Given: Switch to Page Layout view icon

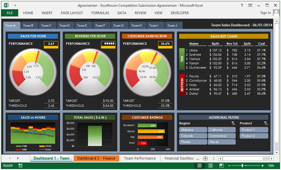Looking at the screenshot, I should [x=211, y=166].
